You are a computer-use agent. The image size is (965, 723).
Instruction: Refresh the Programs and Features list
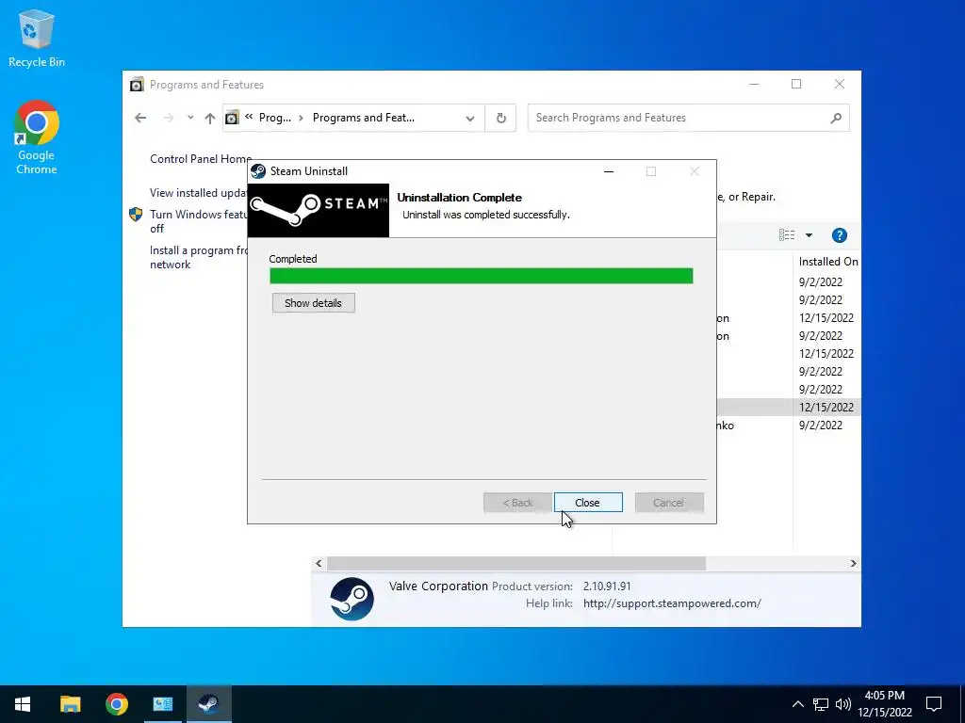tap(501, 118)
